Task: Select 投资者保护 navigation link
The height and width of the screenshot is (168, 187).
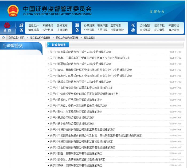Action: point(117,30)
